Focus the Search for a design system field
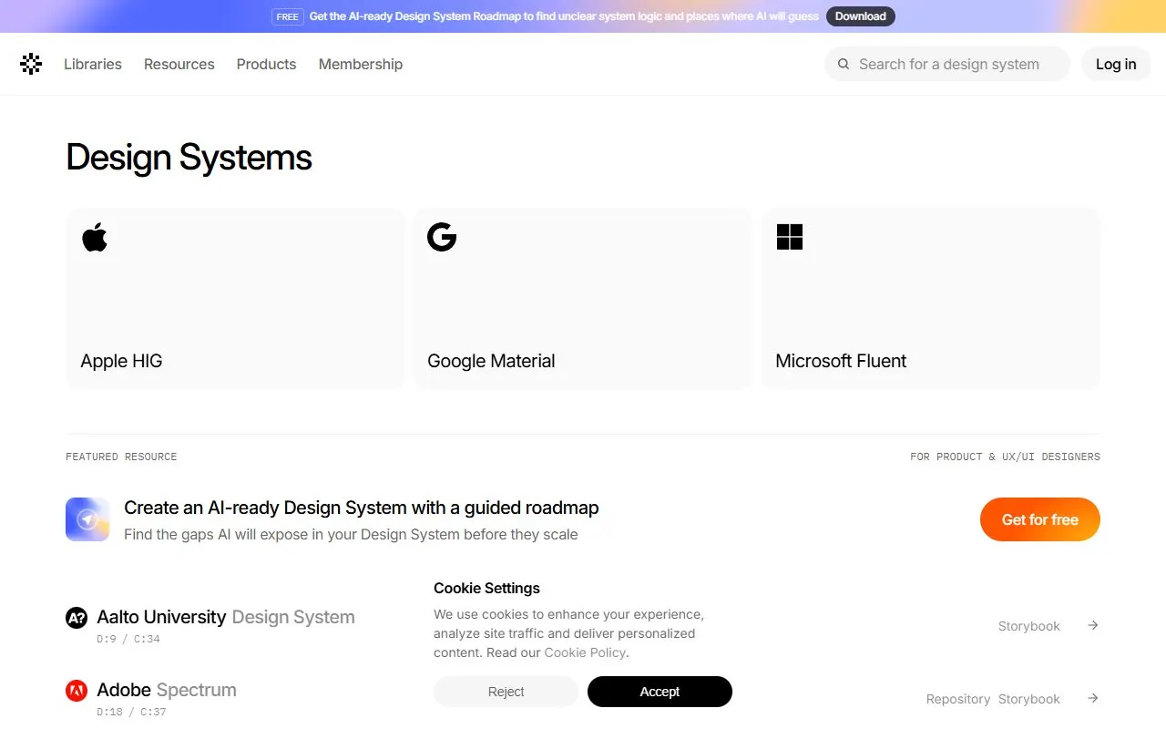Image resolution: width=1166 pixels, height=729 pixels. [947, 64]
